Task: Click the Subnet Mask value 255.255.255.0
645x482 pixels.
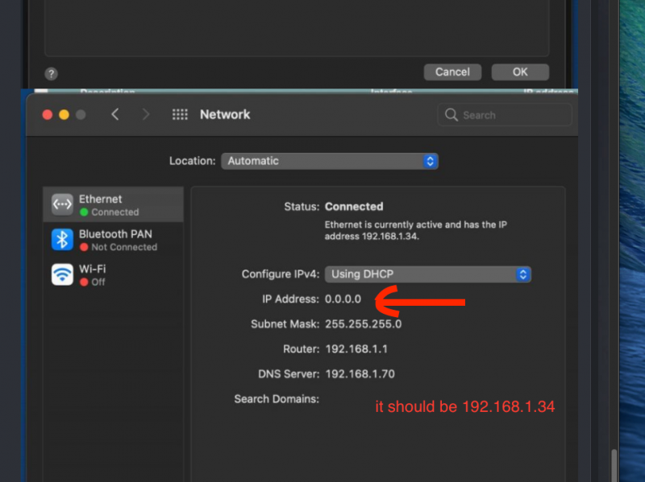Action: [x=364, y=324]
